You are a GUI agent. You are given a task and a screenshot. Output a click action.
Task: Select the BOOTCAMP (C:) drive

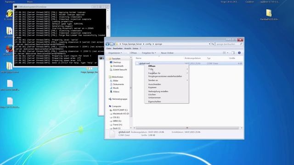click(120, 110)
